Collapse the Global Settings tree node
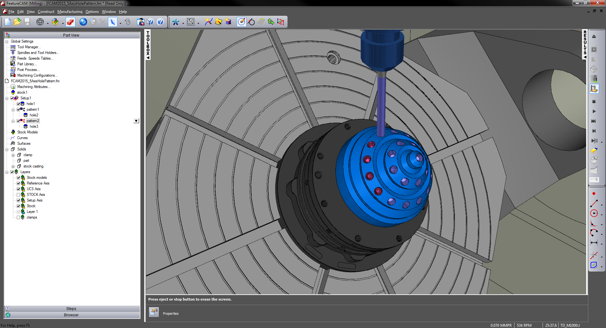The image size is (606, 328). [x=7, y=42]
